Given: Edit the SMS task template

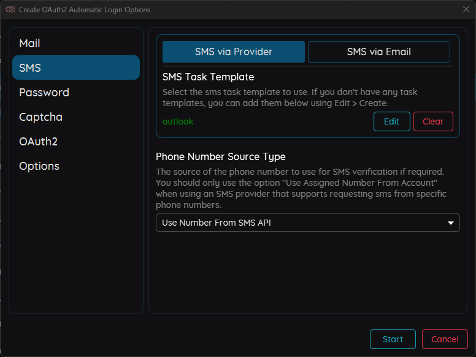Looking at the screenshot, I should pos(391,121).
